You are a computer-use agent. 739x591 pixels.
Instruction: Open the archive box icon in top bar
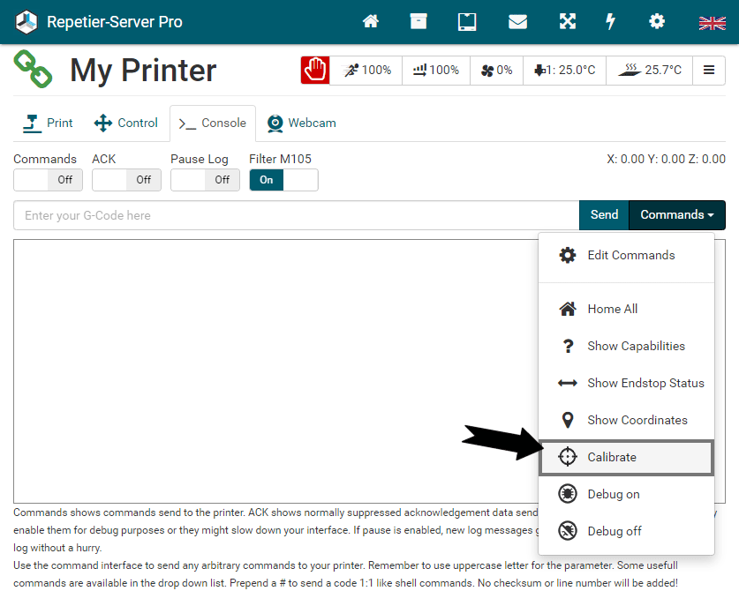tap(419, 22)
